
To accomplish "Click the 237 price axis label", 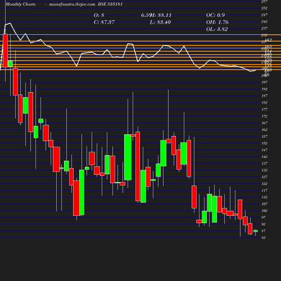I will pyautogui.click(x=264, y=29).
